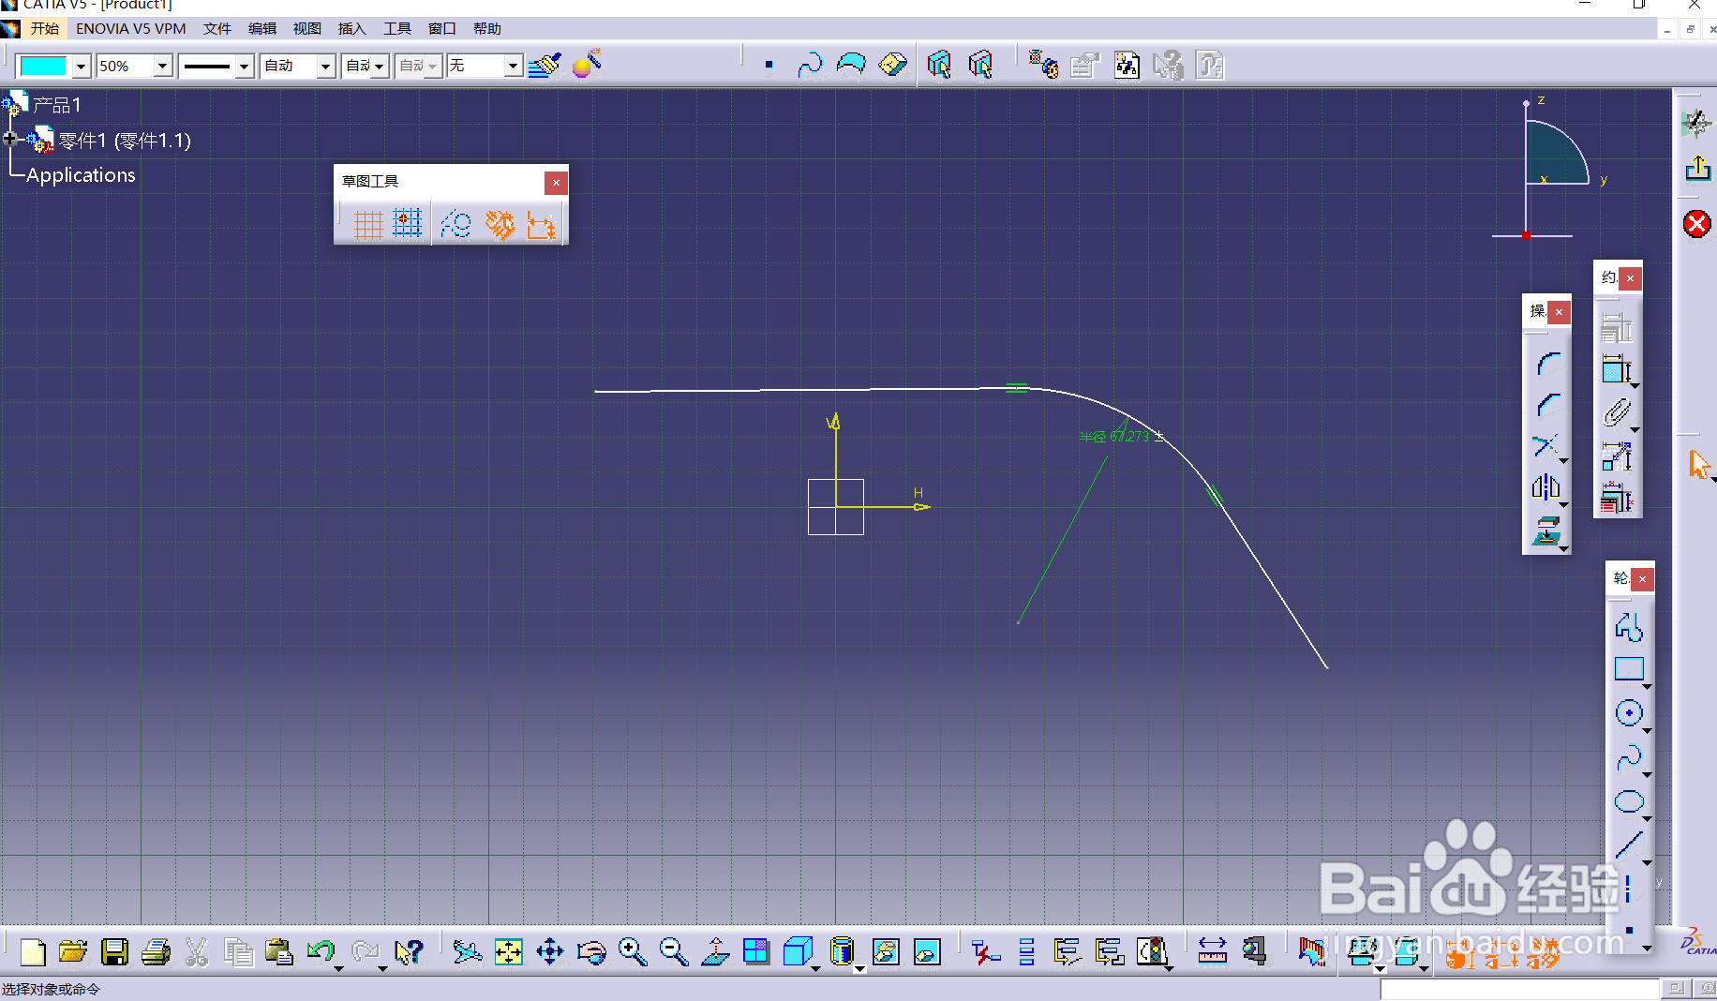This screenshot has width=1717, height=1001.
Task: Open the 文件 menu
Action: [x=217, y=28]
